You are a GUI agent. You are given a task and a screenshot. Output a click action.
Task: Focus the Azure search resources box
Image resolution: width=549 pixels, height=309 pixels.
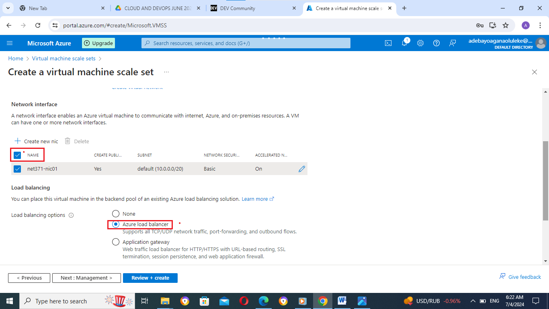[246, 43]
